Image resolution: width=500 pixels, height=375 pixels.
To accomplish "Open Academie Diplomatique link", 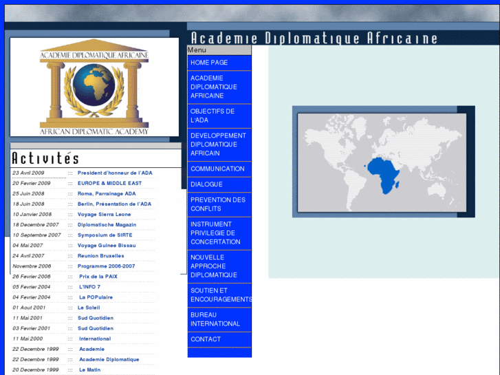I will [109, 360].
